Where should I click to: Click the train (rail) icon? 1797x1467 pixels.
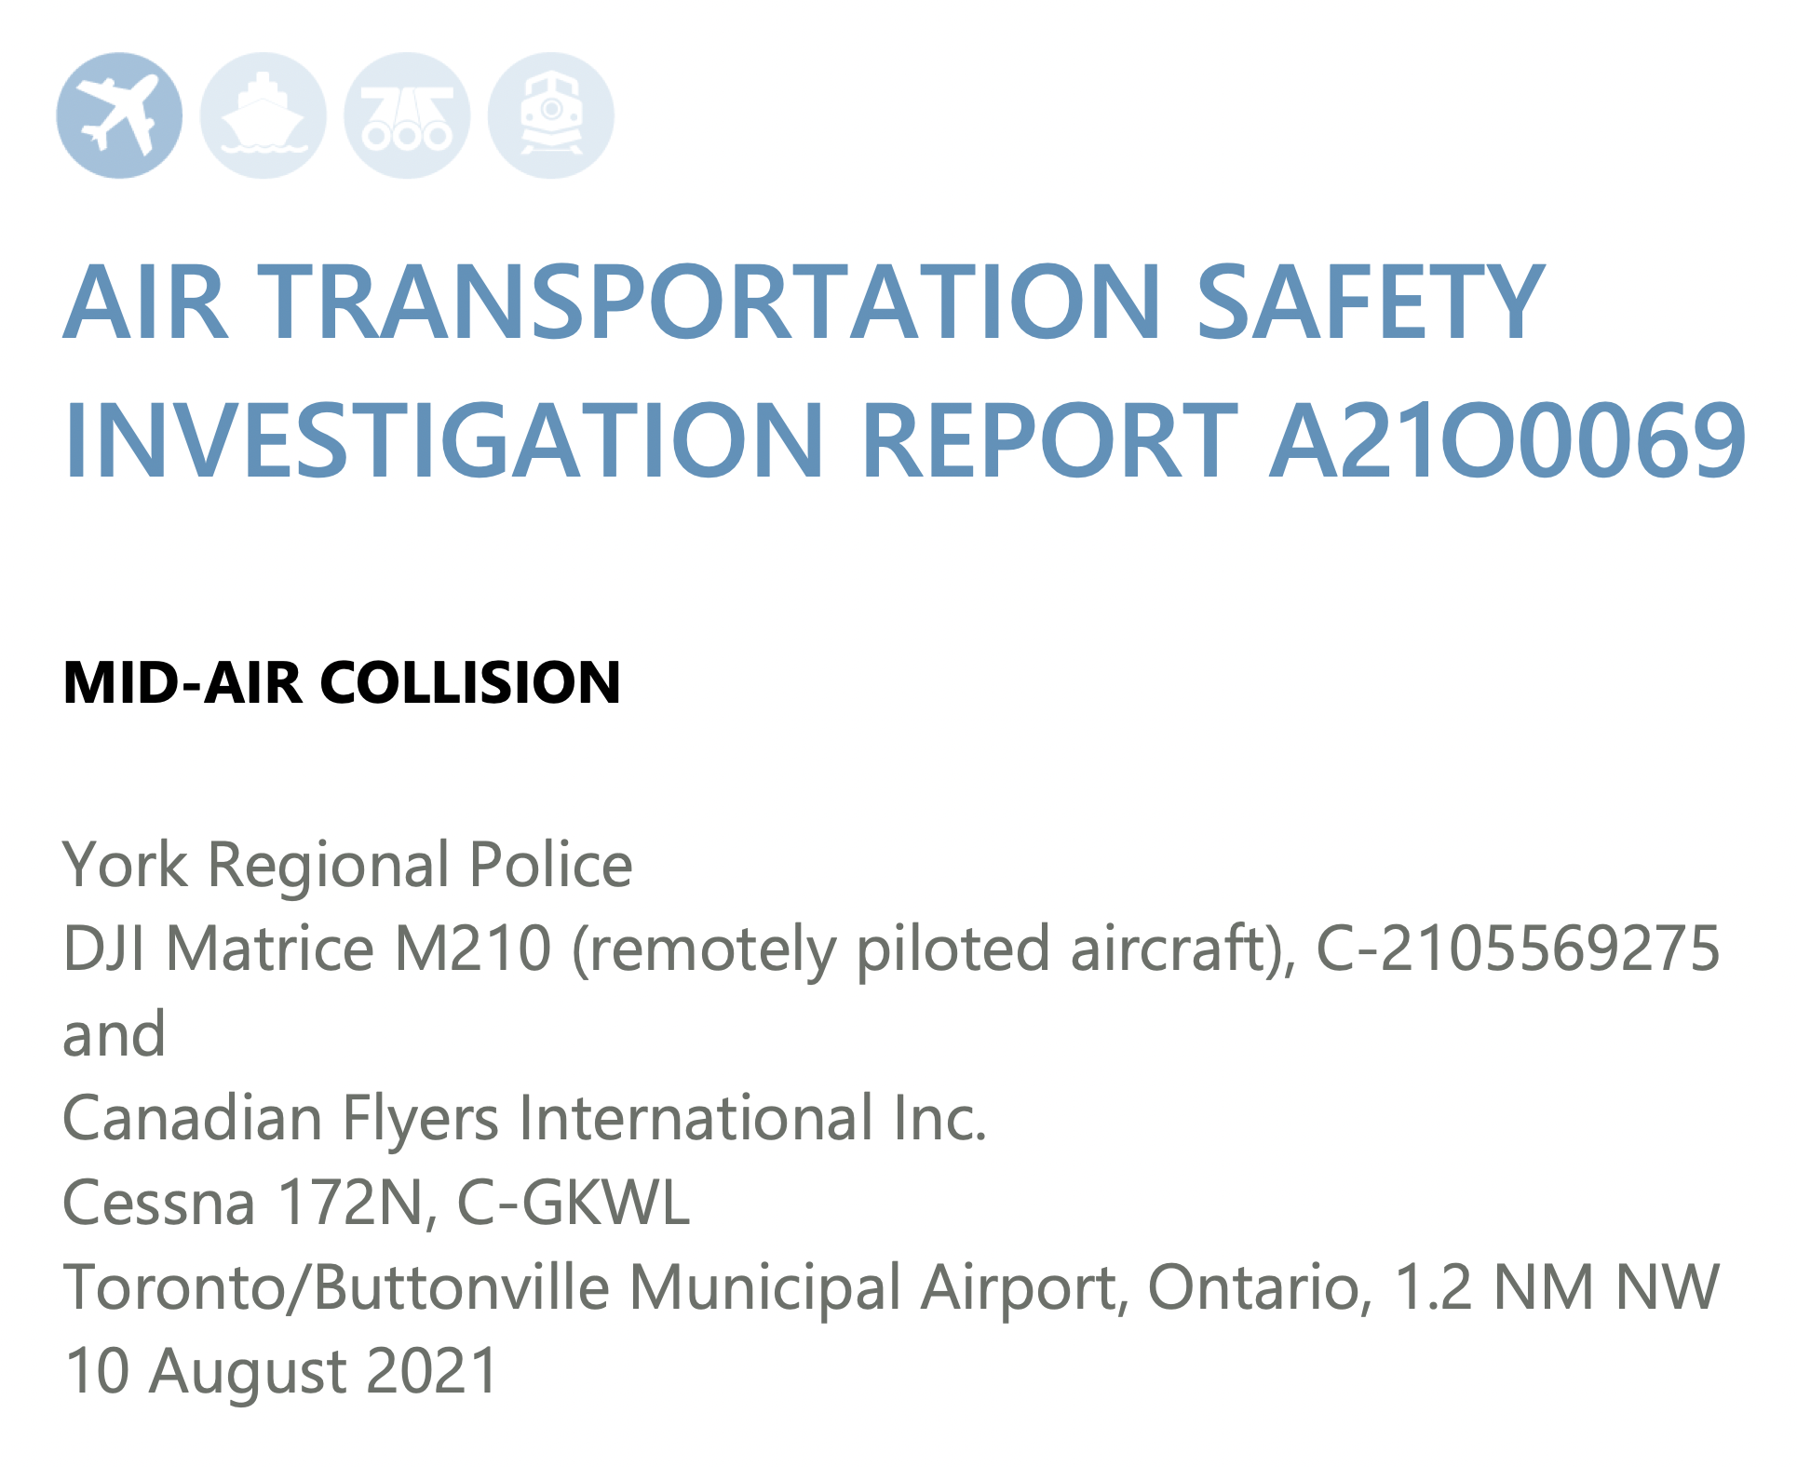[551, 115]
